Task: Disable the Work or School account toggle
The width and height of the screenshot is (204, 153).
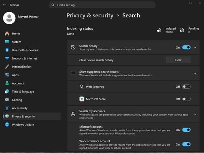Action: pyautogui.click(x=186, y=144)
